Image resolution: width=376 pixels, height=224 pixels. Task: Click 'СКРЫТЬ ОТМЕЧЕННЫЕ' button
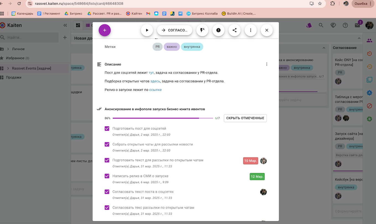[245, 118]
